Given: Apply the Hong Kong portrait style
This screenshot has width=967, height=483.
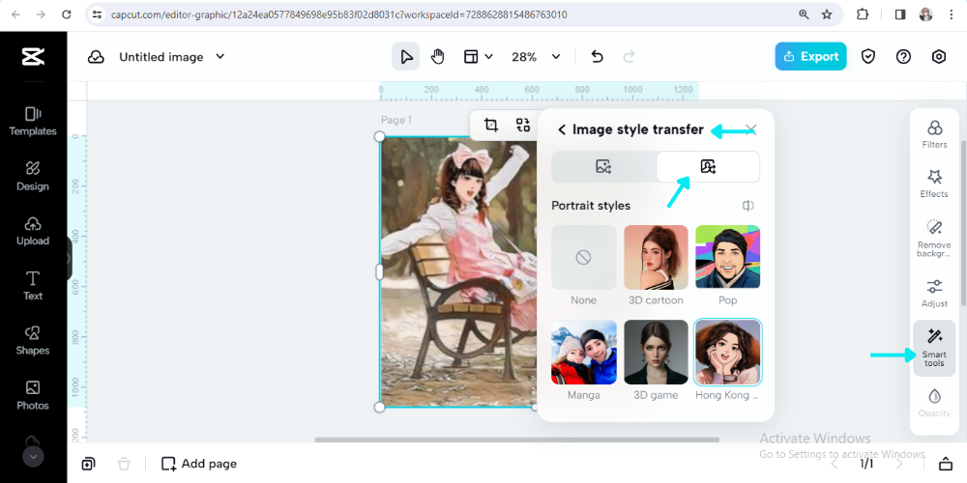Looking at the screenshot, I should [728, 360].
